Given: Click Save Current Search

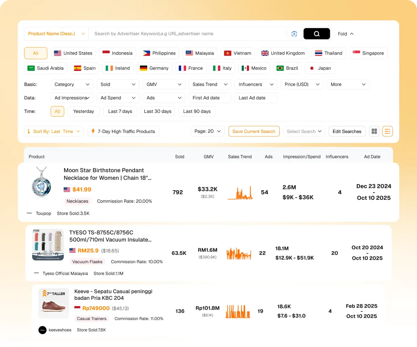Looking at the screenshot, I should click(x=254, y=131).
